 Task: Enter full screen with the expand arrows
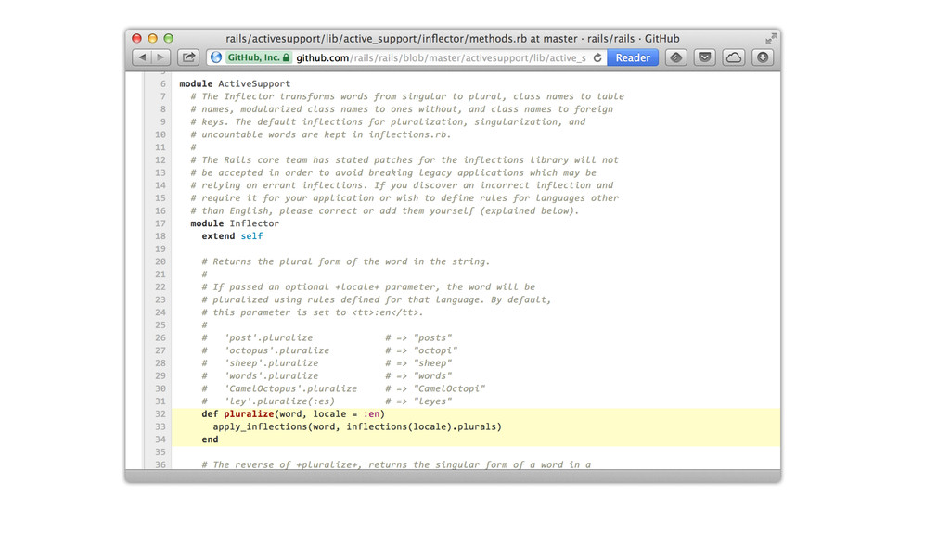pyautogui.click(x=771, y=39)
